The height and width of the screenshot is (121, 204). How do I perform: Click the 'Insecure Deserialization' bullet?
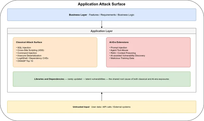[x=29, y=56]
